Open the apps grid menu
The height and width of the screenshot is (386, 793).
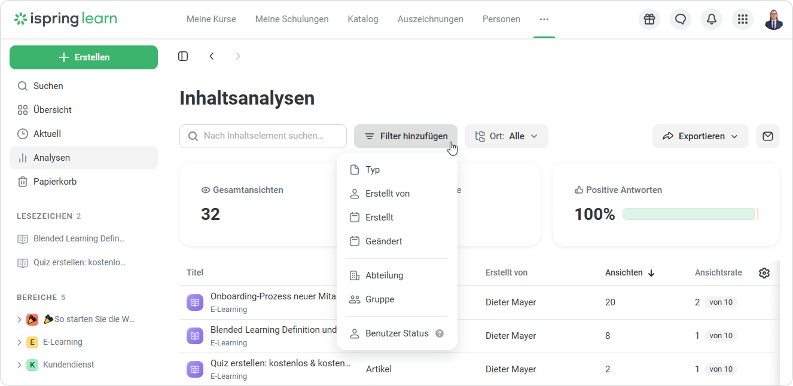pos(743,19)
